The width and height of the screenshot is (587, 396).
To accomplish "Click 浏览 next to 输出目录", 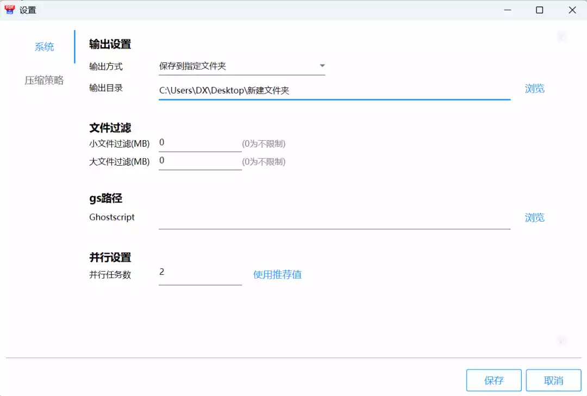I will pyautogui.click(x=535, y=89).
